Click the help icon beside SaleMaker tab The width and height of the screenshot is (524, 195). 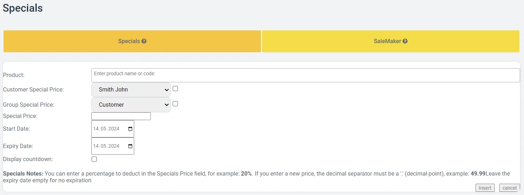click(x=405, y=41)
